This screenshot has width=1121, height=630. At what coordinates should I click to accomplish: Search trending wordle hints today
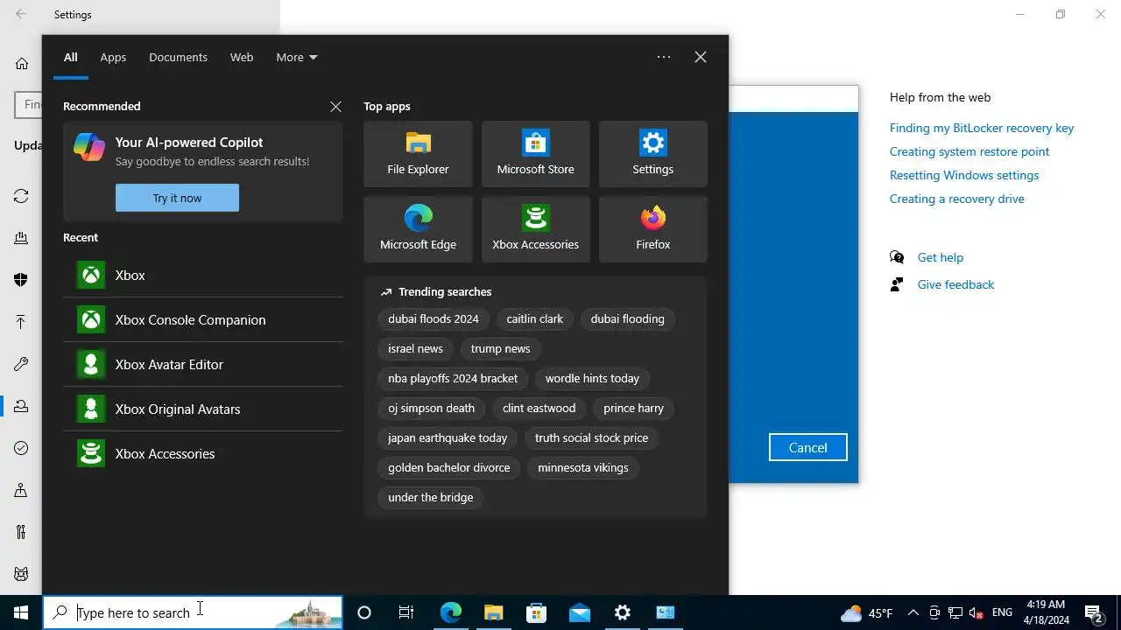(592, 378)
